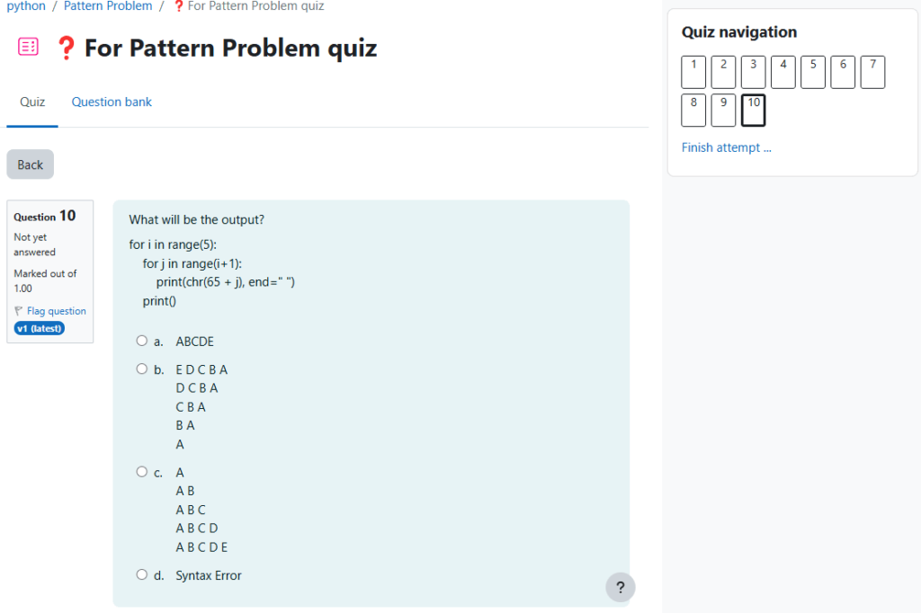Click the pink quiz activity icon
The image size is (921, 613).
click(28, 48)
